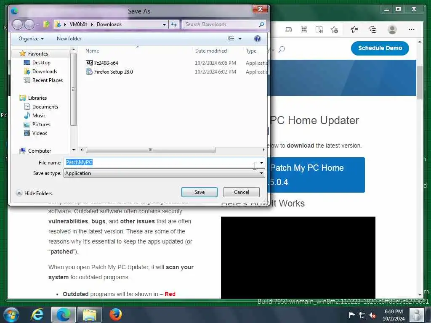Click the Cancel button
This screenshot has height=323, width=431.
241,192
